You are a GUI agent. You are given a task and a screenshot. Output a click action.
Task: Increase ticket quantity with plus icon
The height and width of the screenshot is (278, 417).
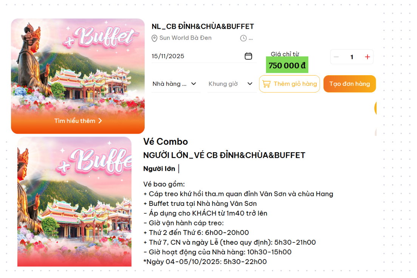click(x=367, y=57)
